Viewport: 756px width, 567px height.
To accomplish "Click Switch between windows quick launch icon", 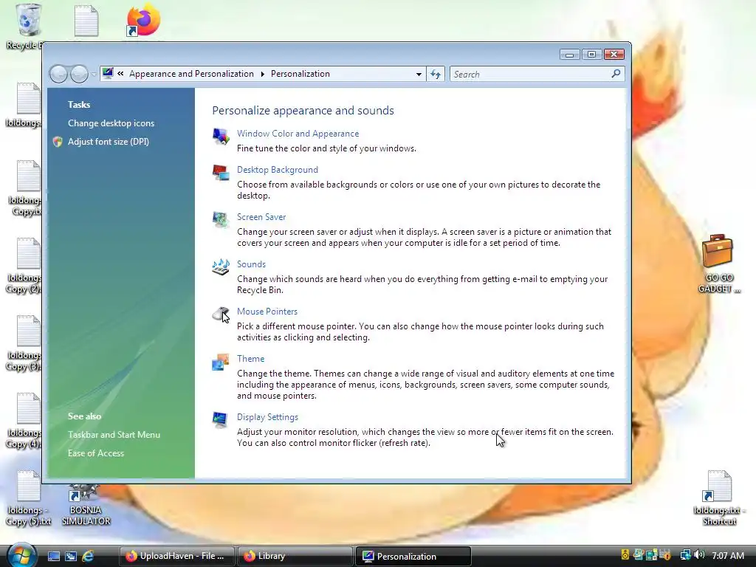I will tap(71, 557).
